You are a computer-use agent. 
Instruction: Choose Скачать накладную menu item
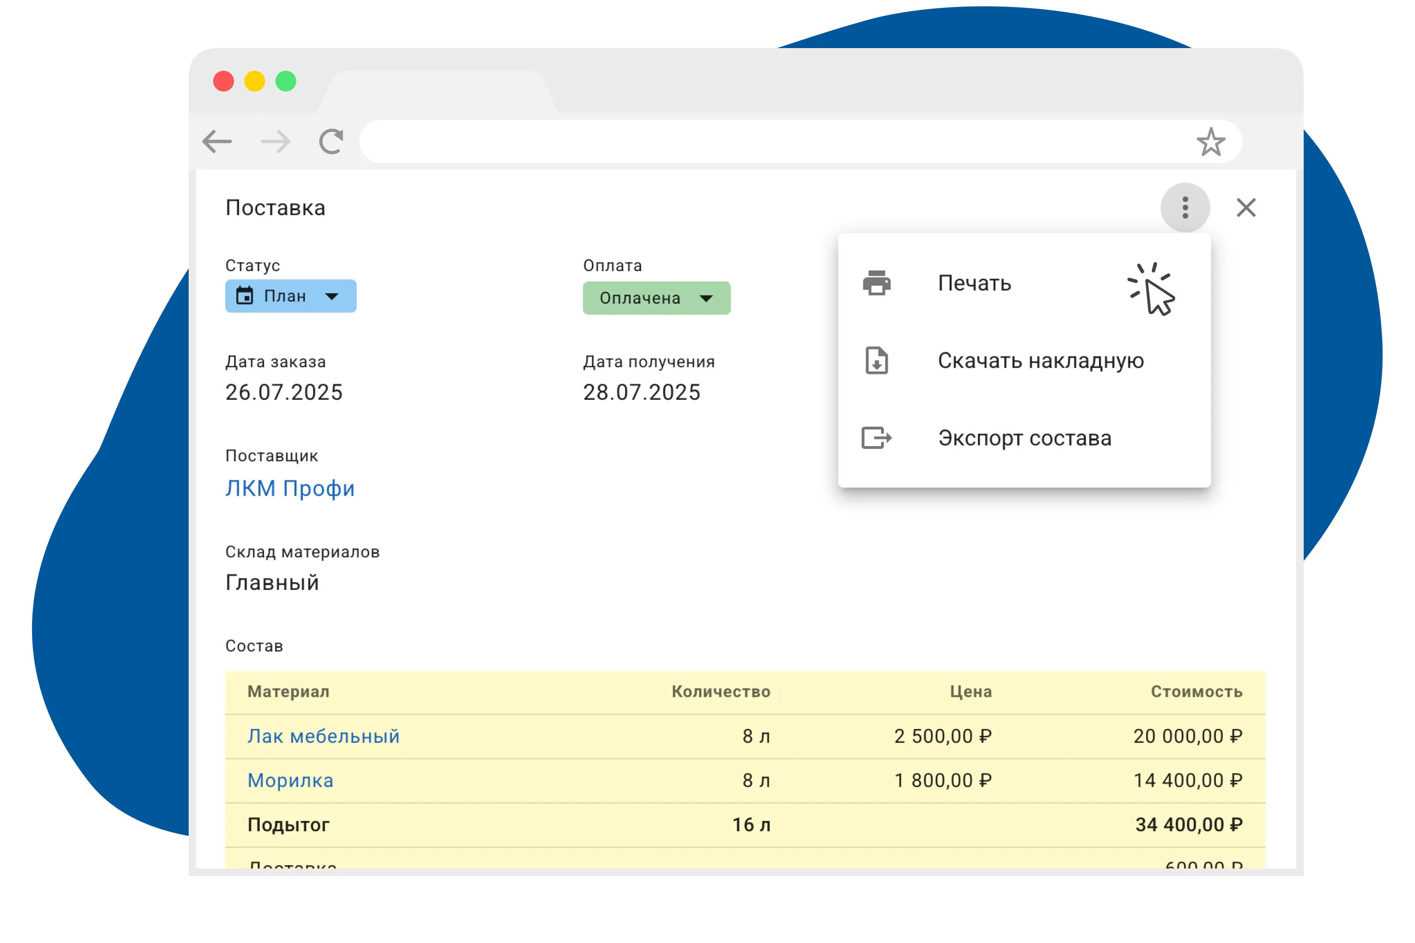pos(1040,361)
